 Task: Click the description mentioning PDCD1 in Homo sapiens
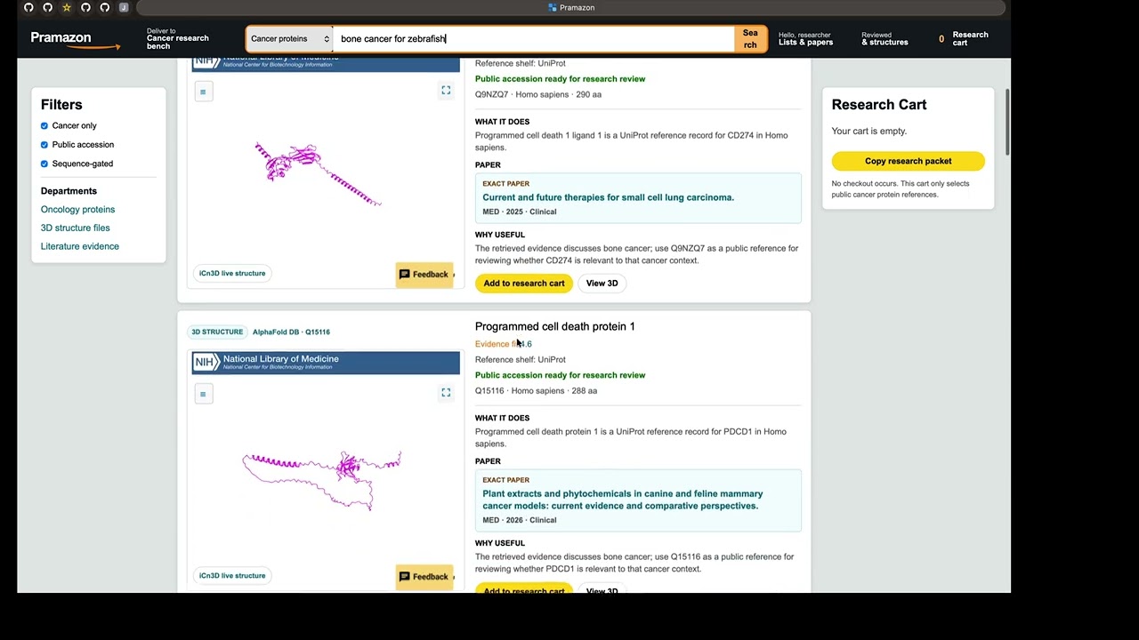point(631,437)
